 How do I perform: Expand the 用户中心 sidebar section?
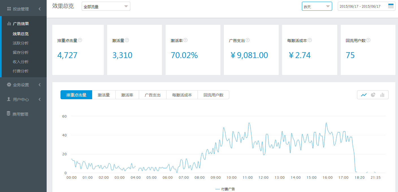point(39,99)
